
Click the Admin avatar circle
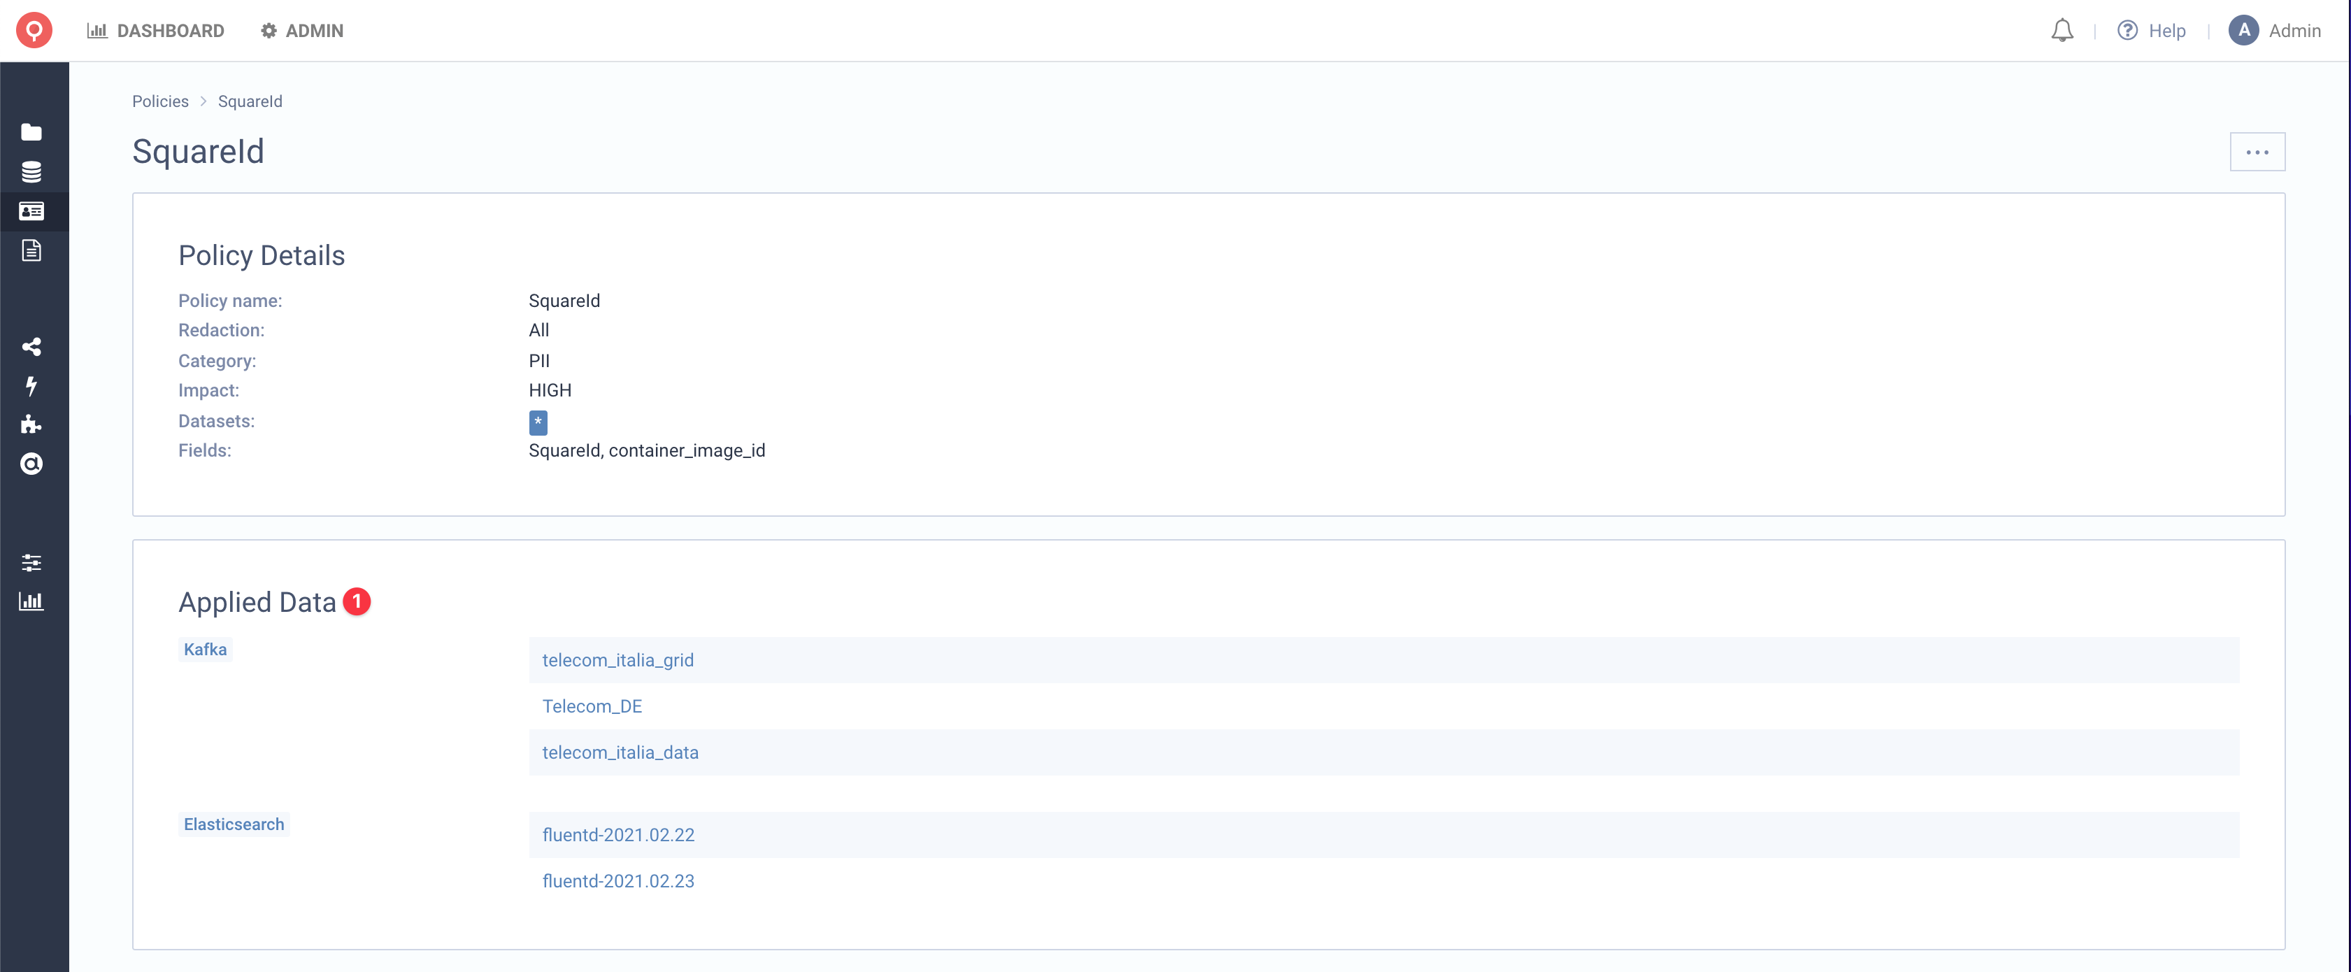point(2243,30)
